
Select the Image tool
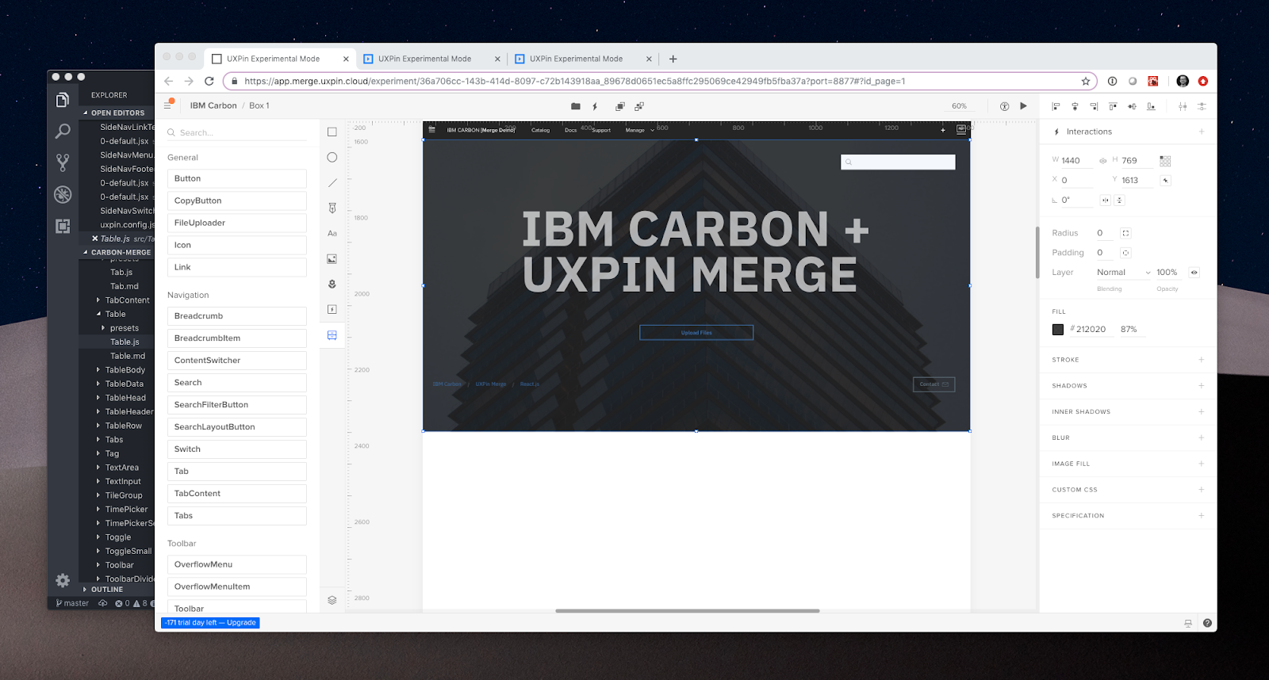pyautogui.click(x=332, y=259)
